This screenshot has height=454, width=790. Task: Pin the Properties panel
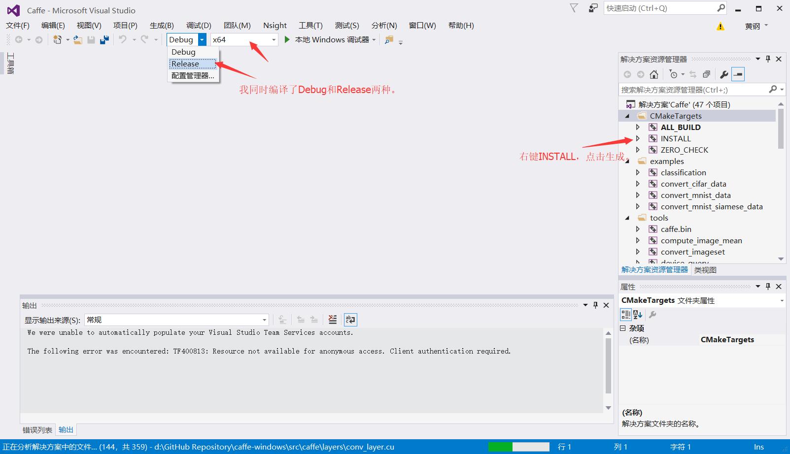pos(768,287)
